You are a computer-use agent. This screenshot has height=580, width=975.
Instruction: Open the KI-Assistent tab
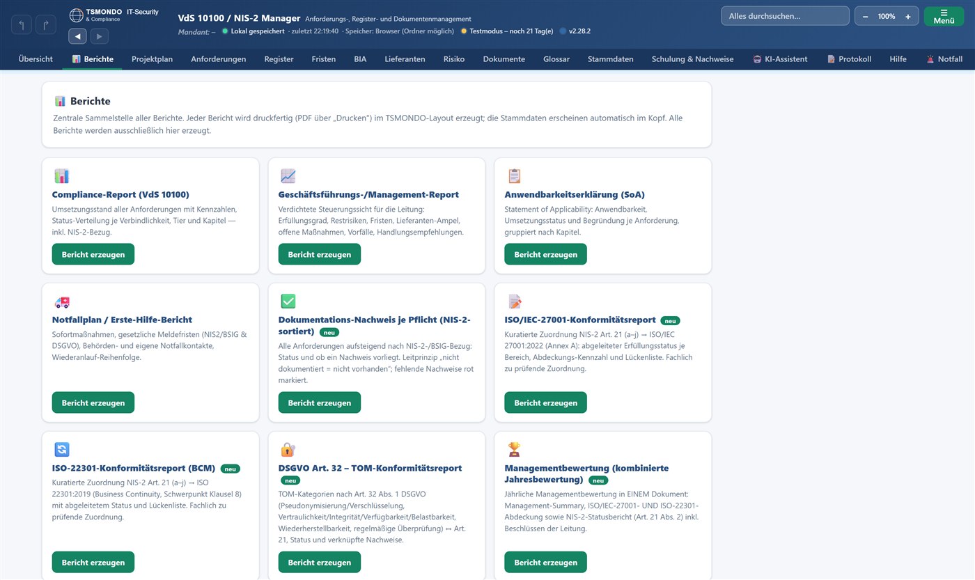tap(780, 59)
